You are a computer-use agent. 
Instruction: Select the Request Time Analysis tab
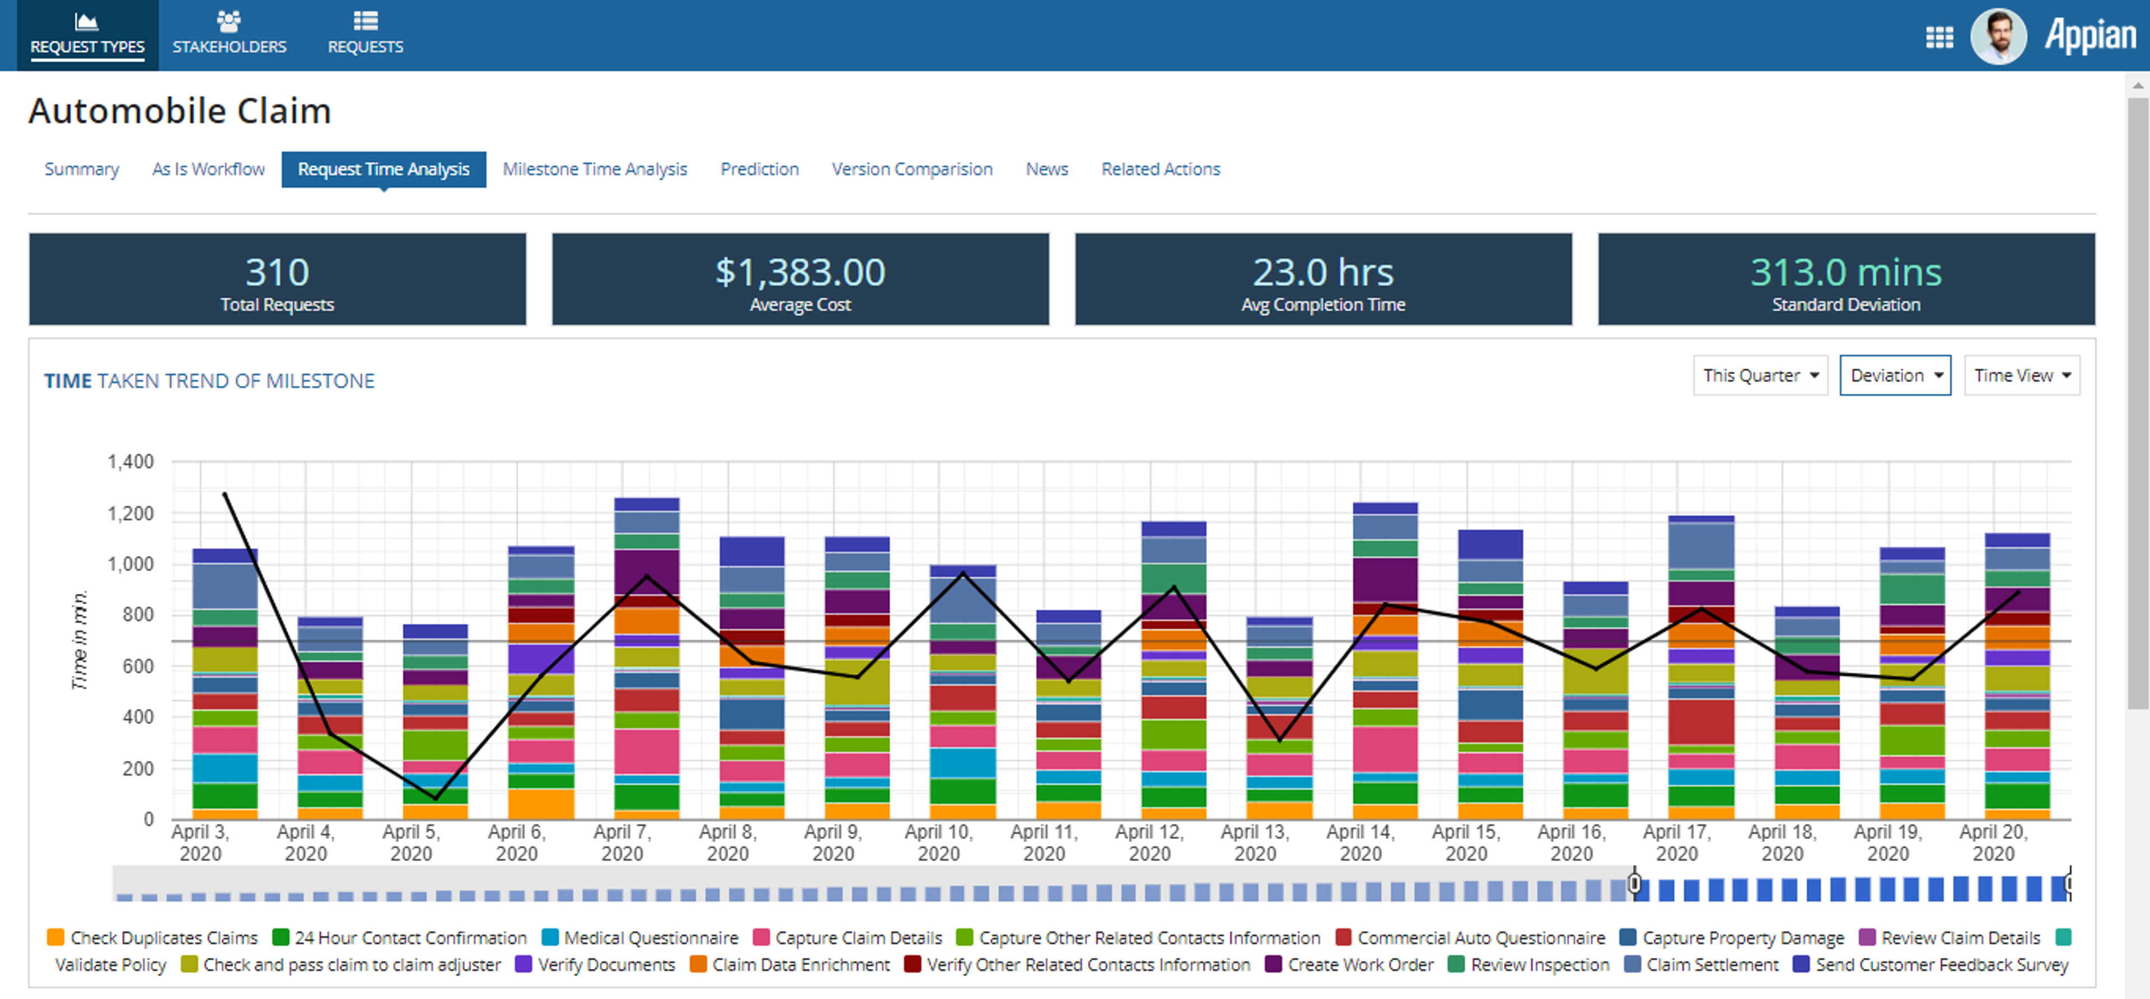tap(384, 170)
